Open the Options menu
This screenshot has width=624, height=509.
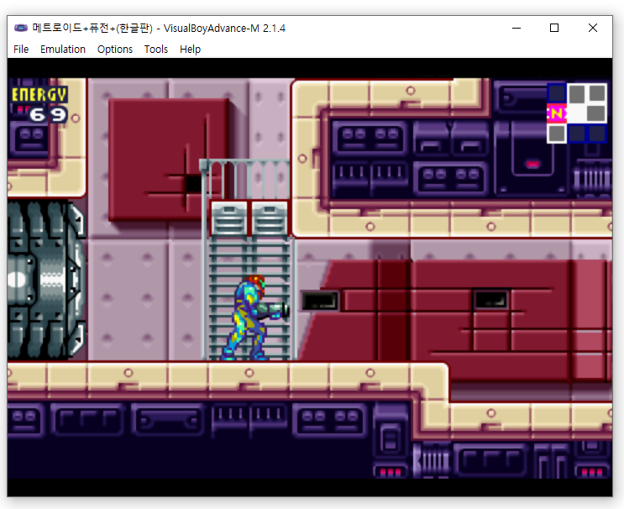pyautogui.click(x=114, y=50)
